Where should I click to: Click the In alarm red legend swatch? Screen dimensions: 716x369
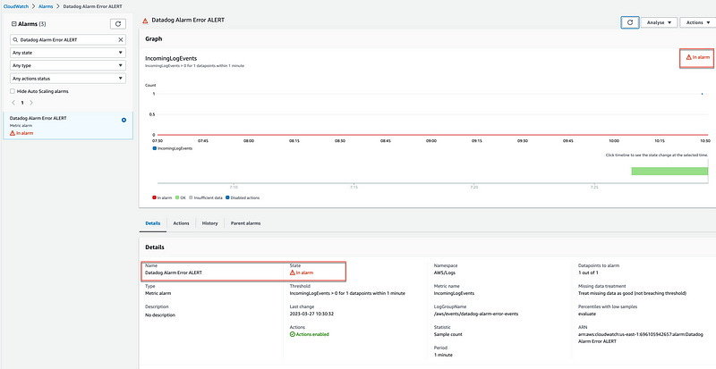[154, 197]
